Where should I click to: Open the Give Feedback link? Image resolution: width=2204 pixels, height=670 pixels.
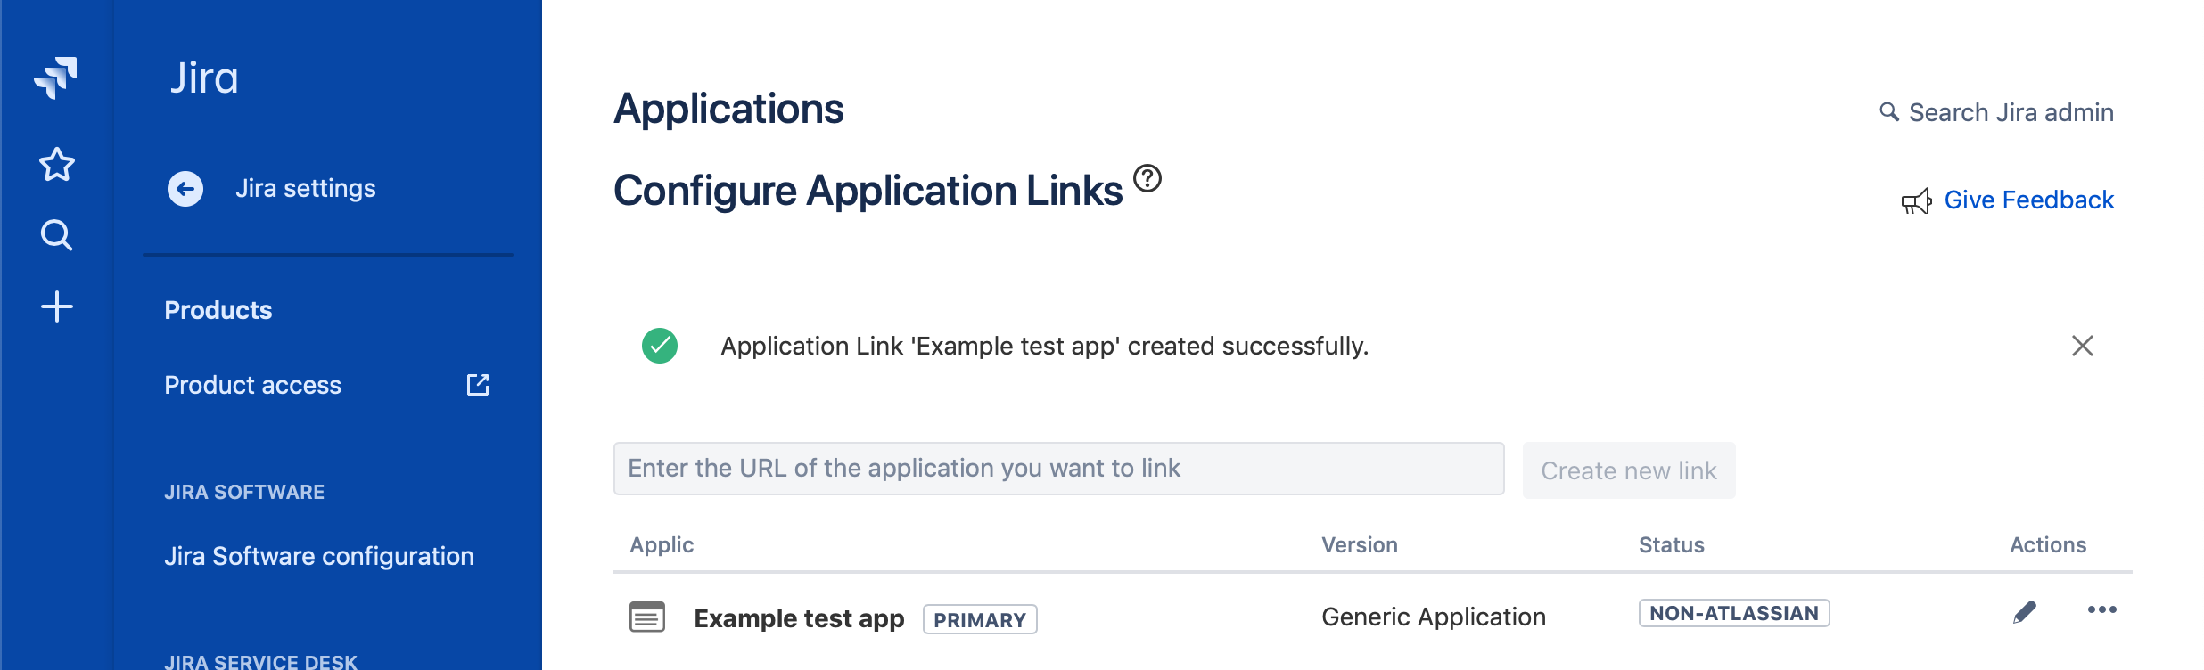coord(2029,200)
